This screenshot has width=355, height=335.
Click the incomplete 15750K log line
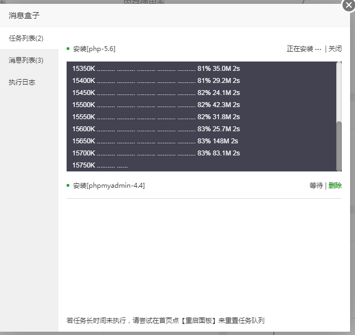click(100, 165)
